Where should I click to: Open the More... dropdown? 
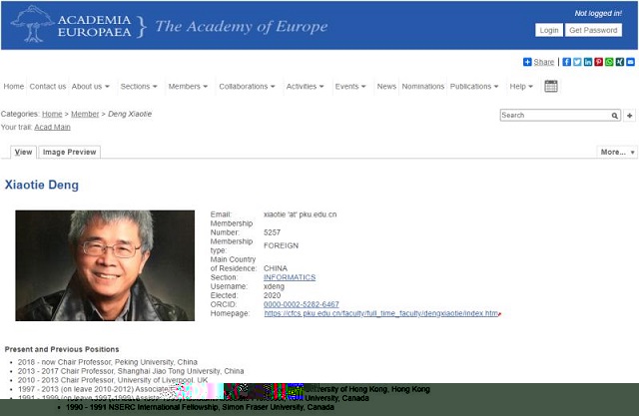tap(616, 153)
